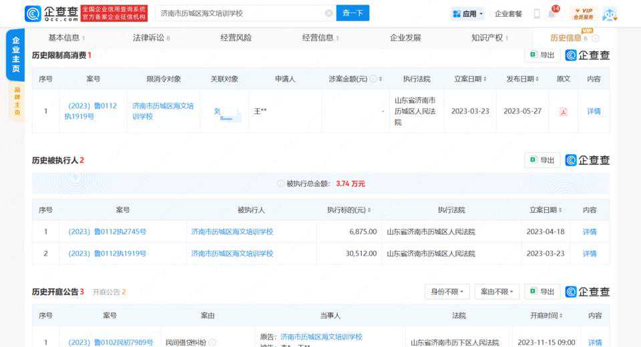Viewport: 641px width, 347px height.
Task: Open the notification bell with 14 badge
Action: click(552, 14)
